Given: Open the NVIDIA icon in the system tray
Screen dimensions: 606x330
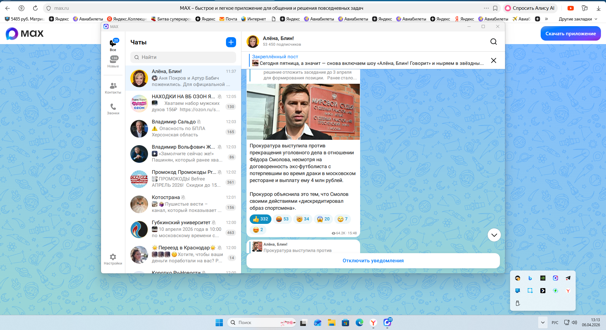Looking at the screenshot, I should click(x=543, y=278).
